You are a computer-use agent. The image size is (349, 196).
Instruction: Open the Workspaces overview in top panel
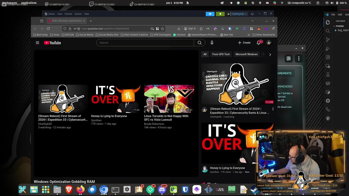pyautogui.click(x=10, y=3)
